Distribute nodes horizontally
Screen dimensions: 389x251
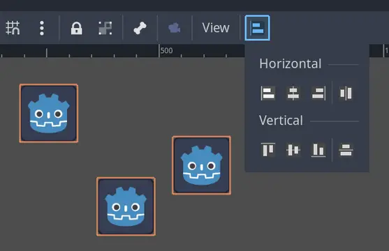[x=346, y=93]
